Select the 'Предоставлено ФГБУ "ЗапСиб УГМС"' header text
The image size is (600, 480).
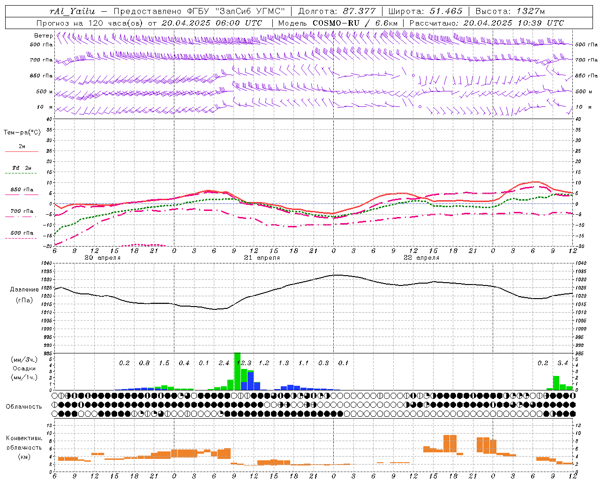(x=199, y=11)
